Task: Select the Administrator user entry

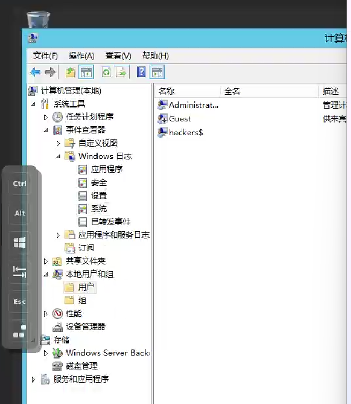Action: [x=188, y=105]
